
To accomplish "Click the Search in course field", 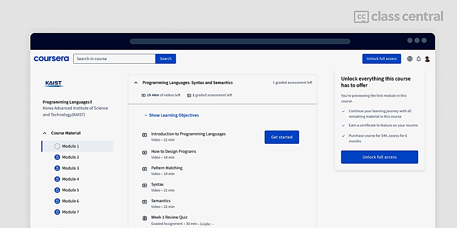I will (x=114, y=59).
